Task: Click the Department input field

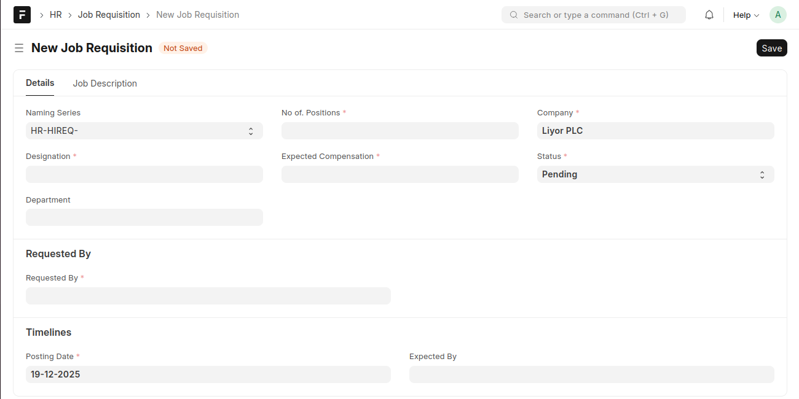Action: [x=144, y=217]
